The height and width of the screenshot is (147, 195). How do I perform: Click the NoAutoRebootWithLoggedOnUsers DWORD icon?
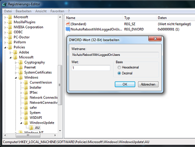[x=68, y=29]
